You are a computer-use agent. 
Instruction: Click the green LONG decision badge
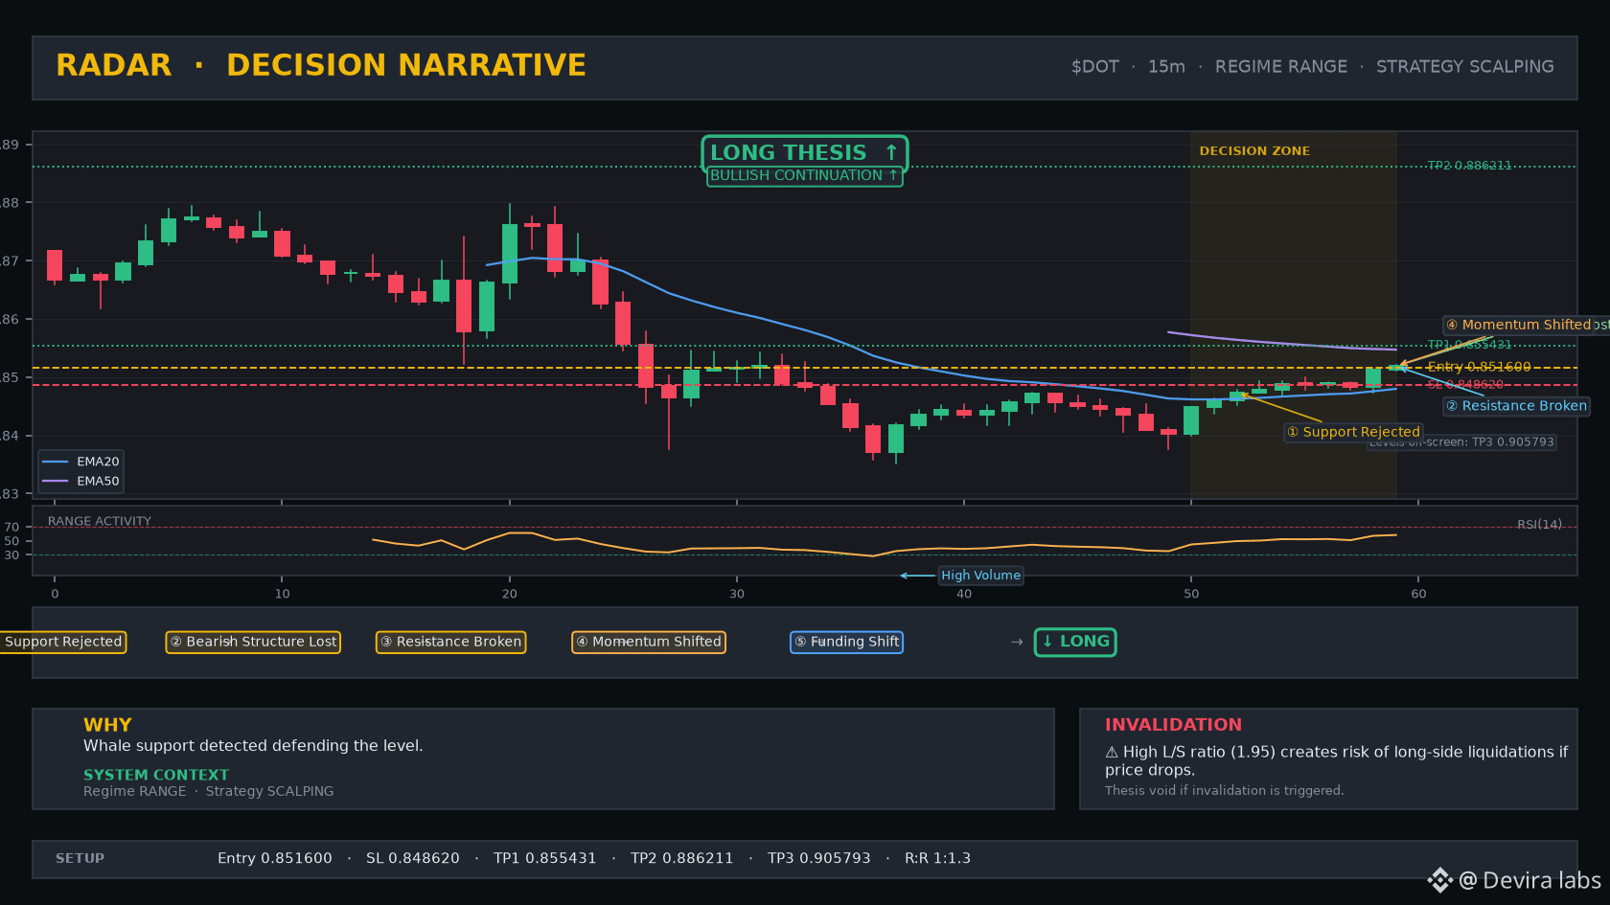point(1075,642)
